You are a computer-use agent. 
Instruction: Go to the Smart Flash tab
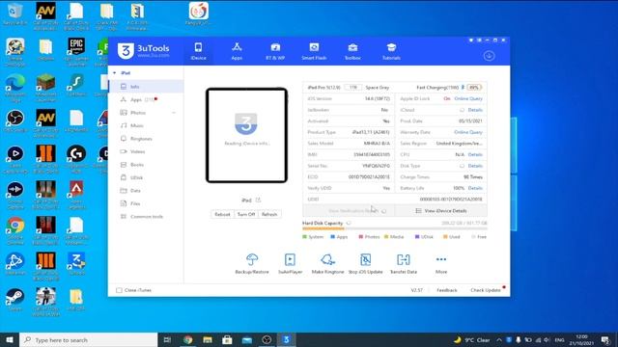314,51
